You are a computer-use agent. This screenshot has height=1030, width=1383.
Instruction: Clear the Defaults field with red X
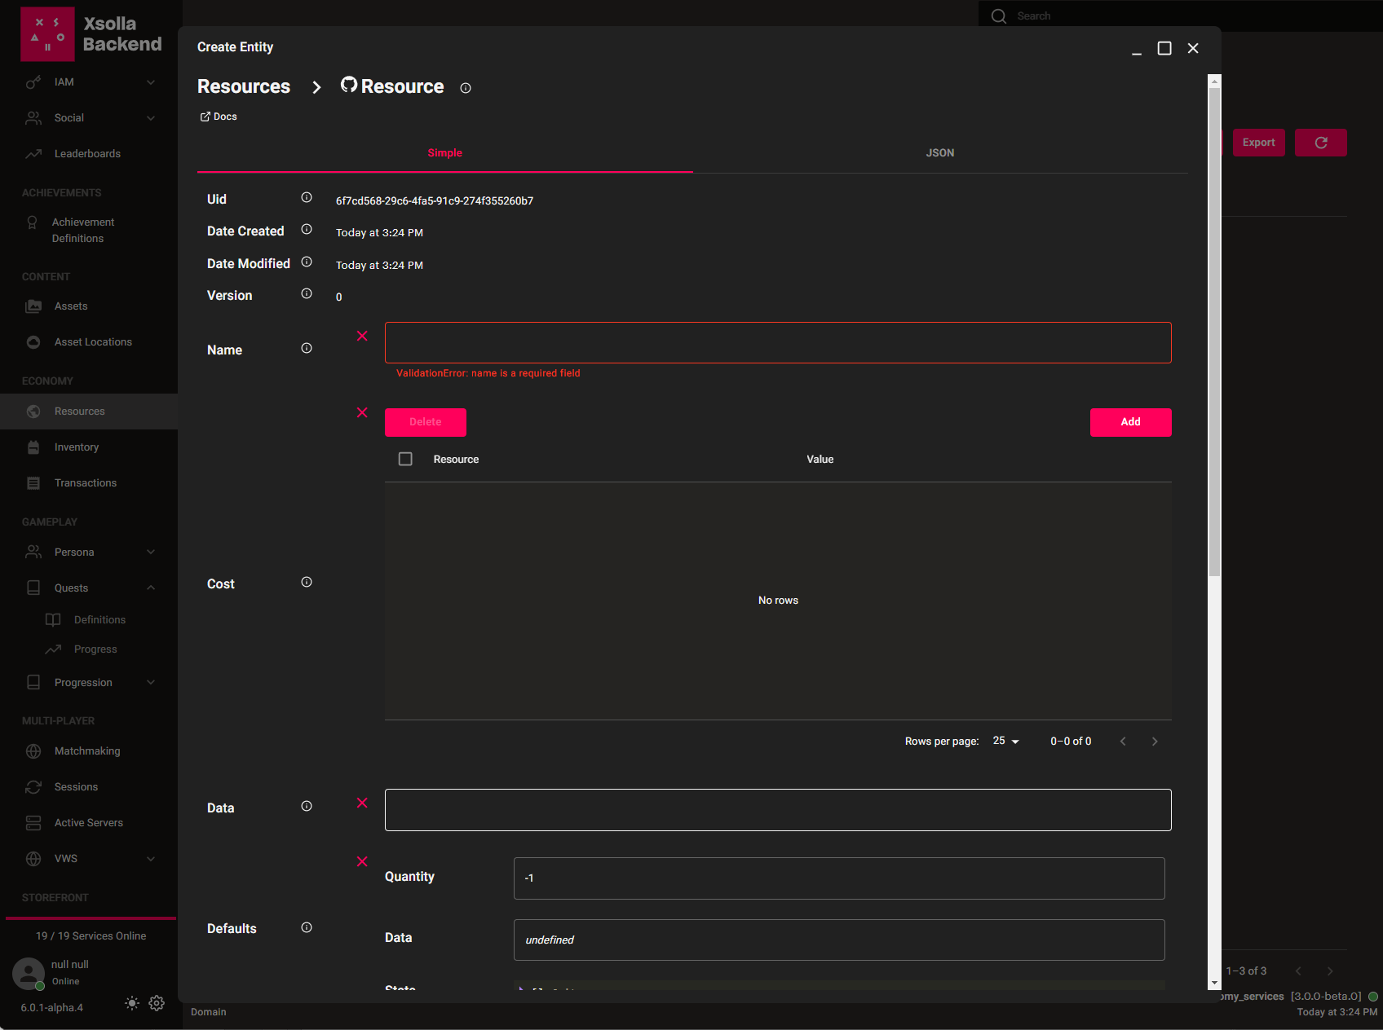pyautogui.click(x=362, y=861)
